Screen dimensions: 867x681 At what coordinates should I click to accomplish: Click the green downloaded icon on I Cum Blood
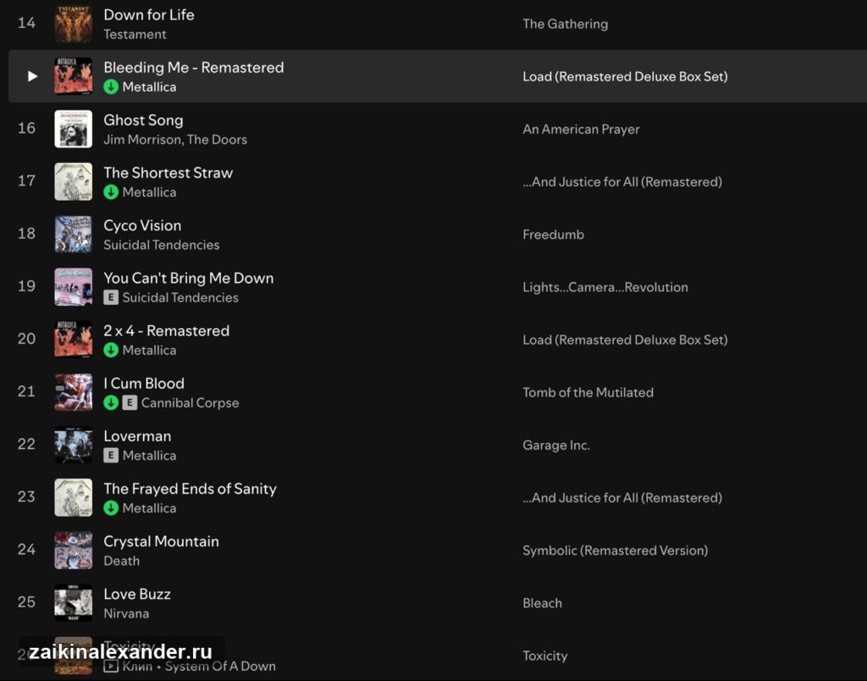coord(111,402)
